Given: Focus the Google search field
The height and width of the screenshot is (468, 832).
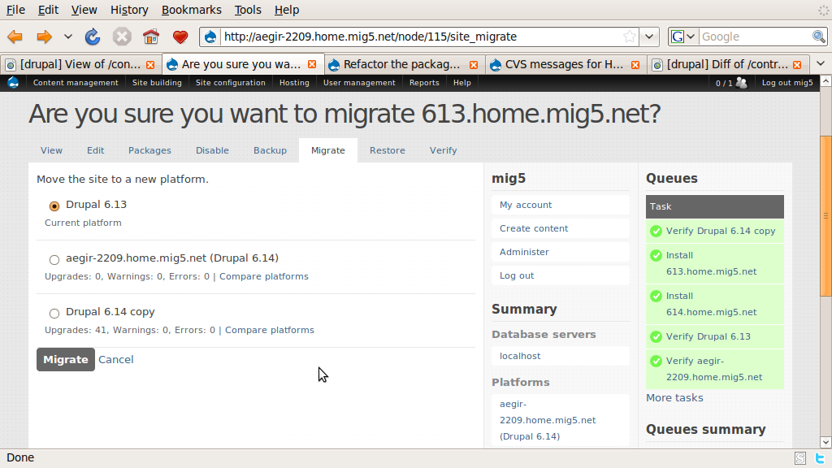Looking at the screenshot, I should pyautogui.click(x=755, y=37).
